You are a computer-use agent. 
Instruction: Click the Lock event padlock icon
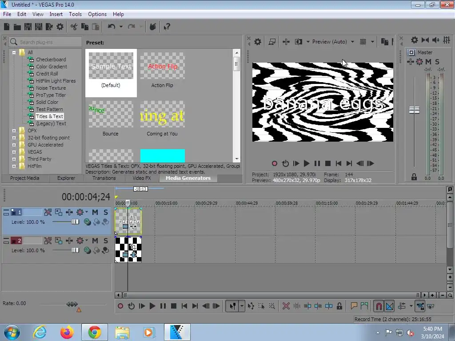tap(339, 306)
